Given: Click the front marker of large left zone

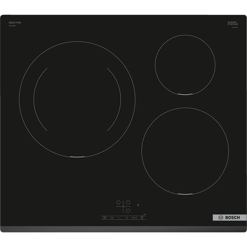Looking at the screenshot, I should coord(77,157).
